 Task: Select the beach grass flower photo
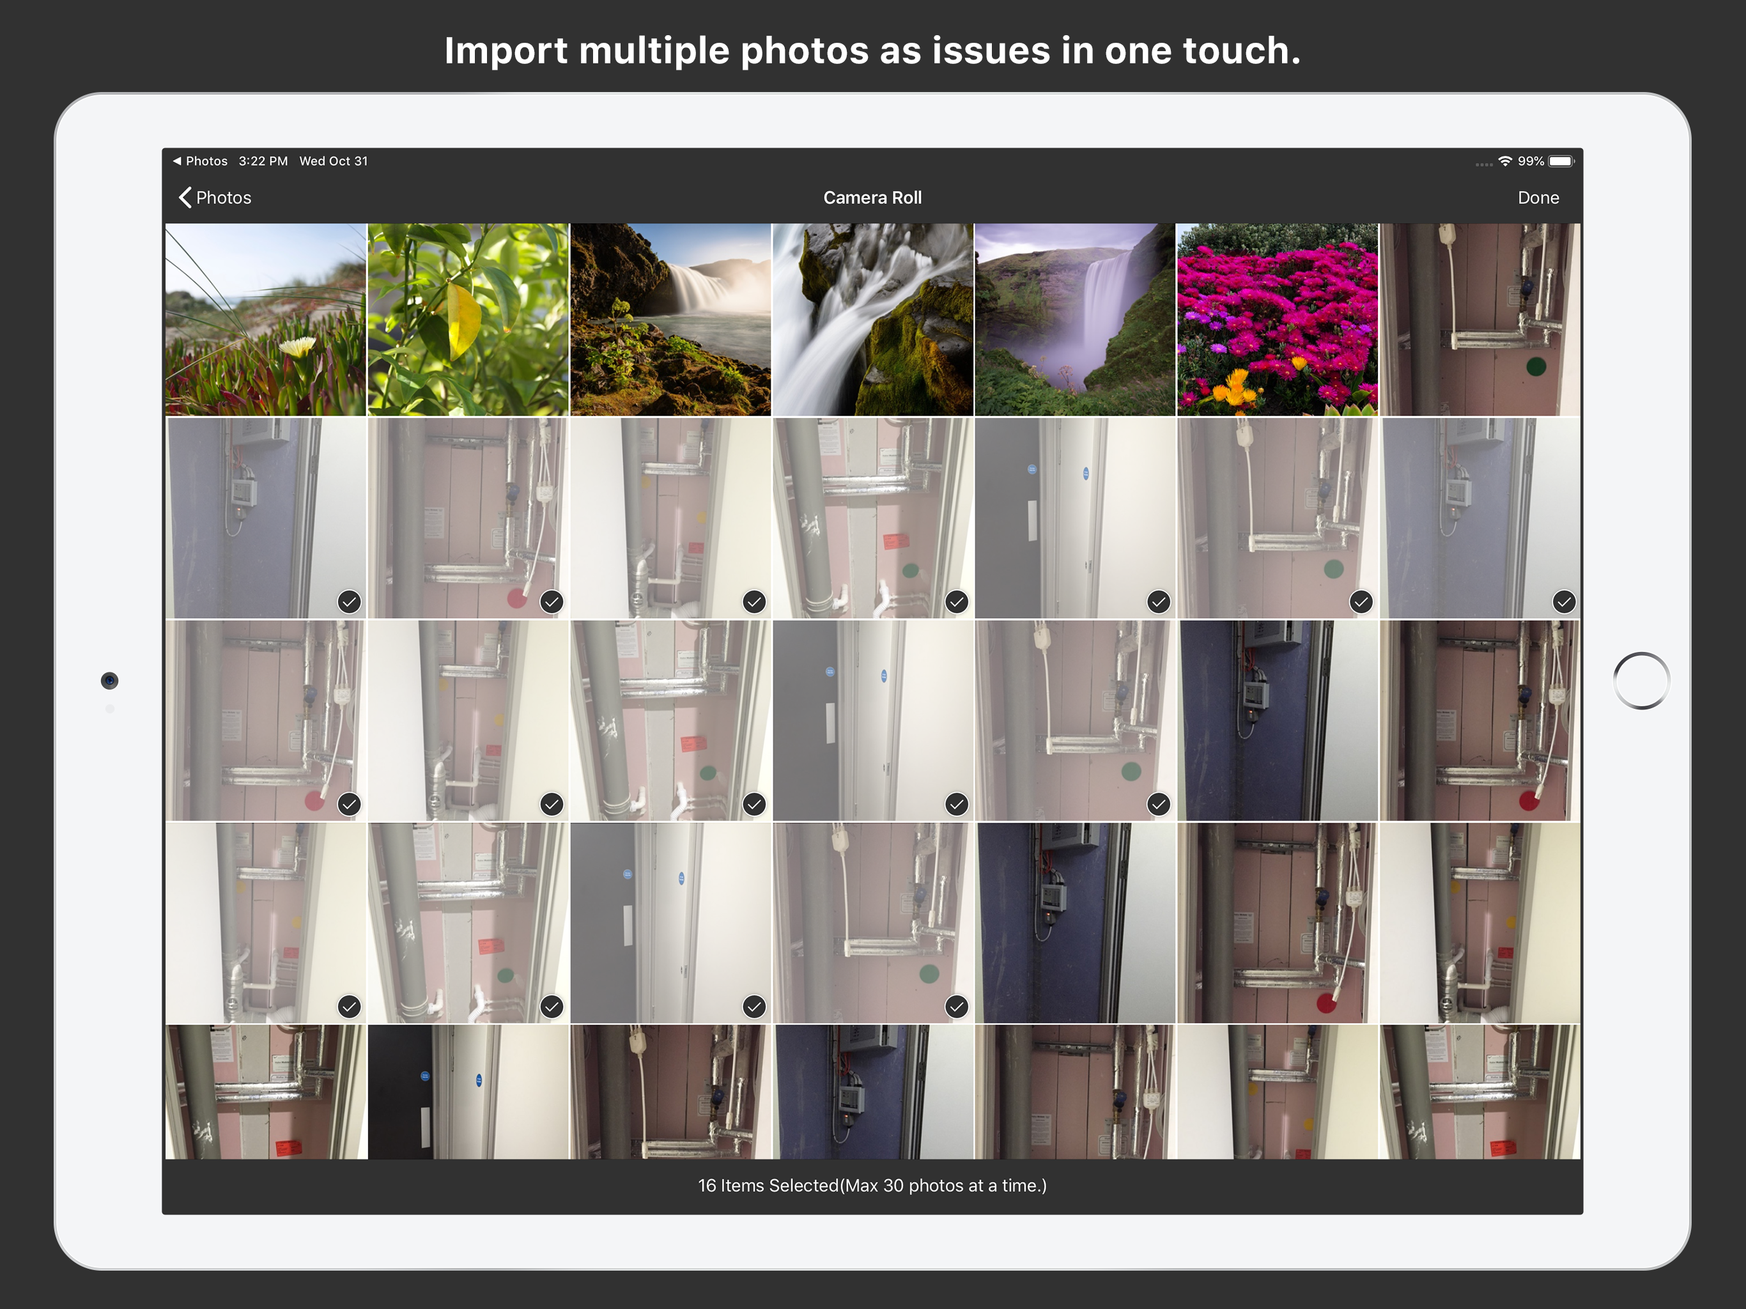point(266,319)
